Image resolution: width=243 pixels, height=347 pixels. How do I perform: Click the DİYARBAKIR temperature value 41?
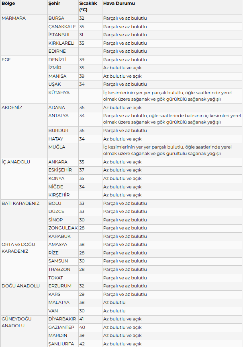tap(82, 319)
